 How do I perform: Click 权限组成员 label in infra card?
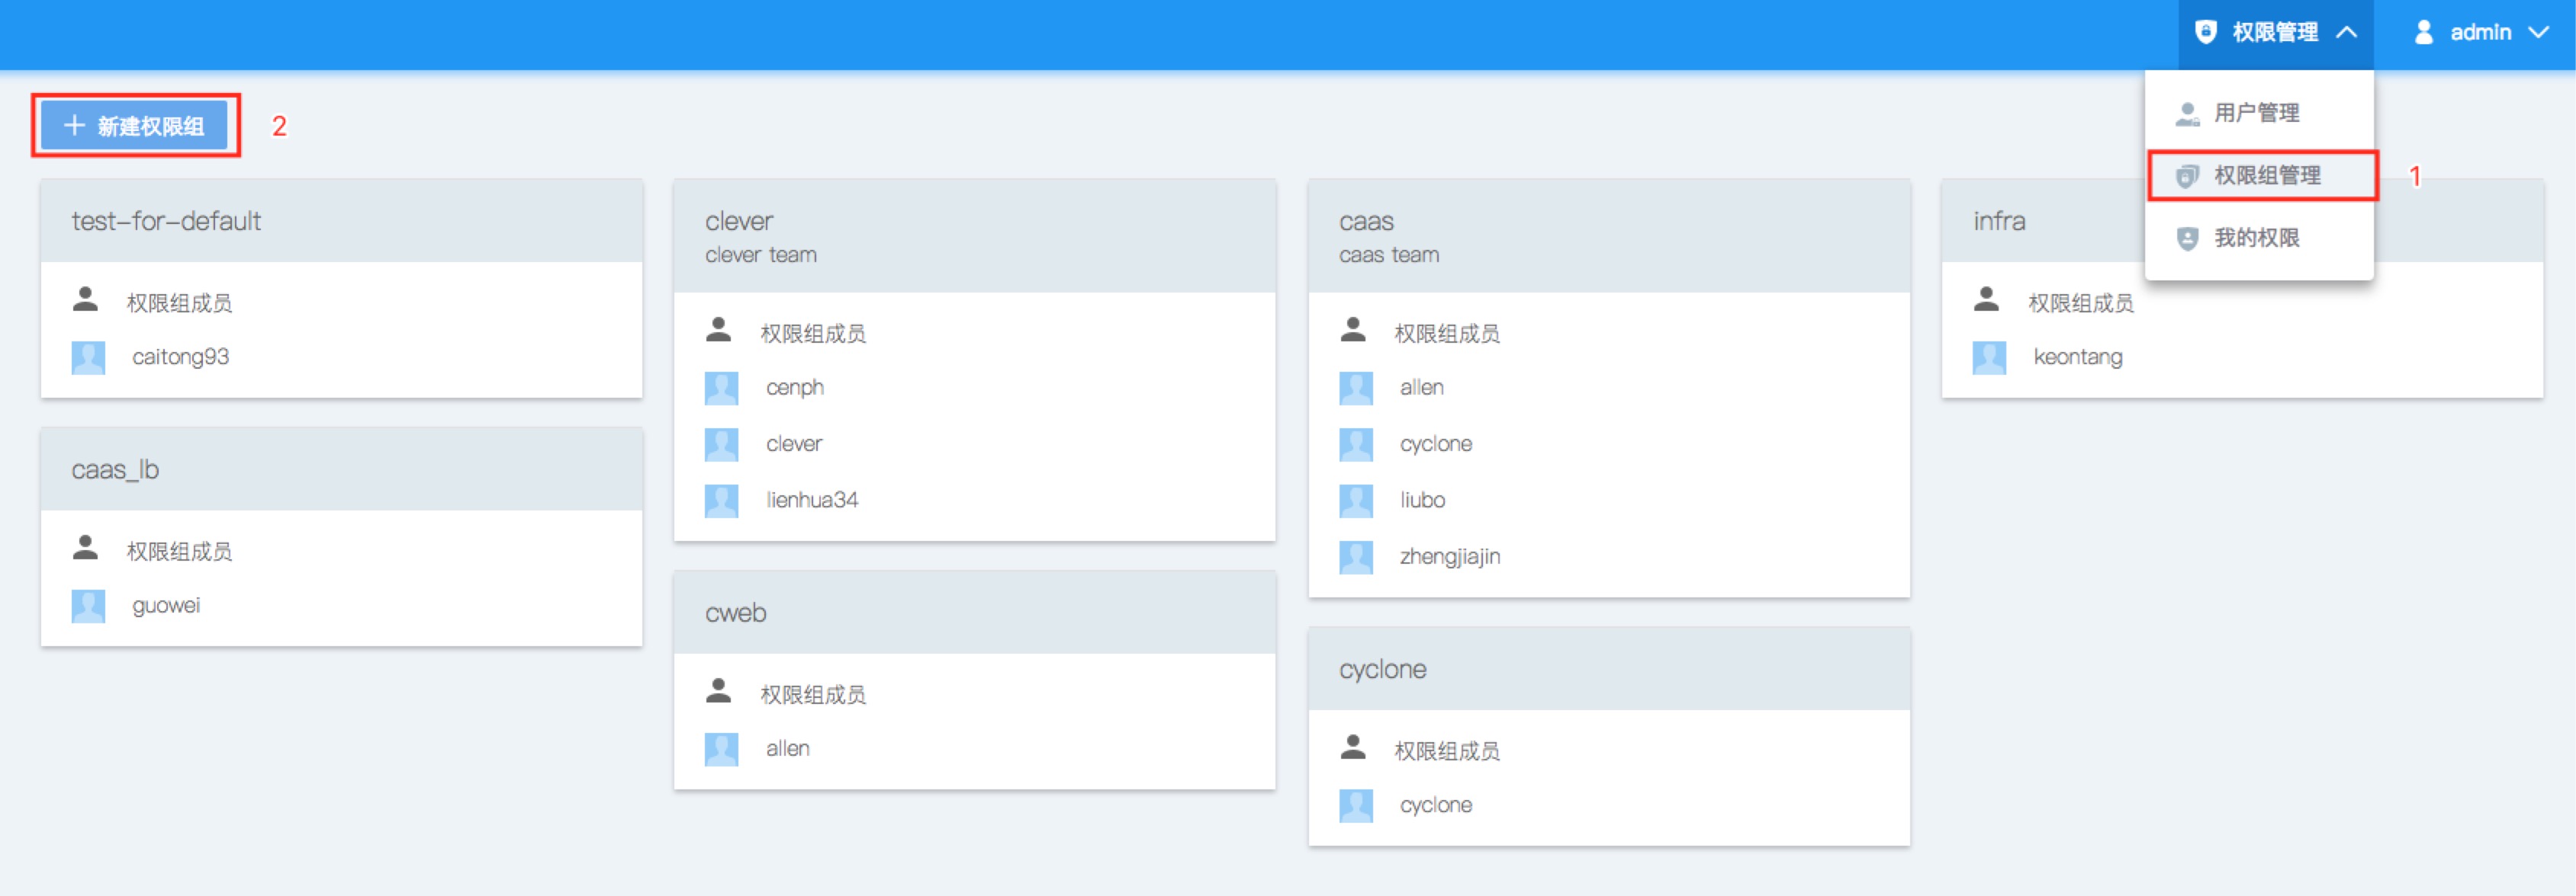(2081, 302)
